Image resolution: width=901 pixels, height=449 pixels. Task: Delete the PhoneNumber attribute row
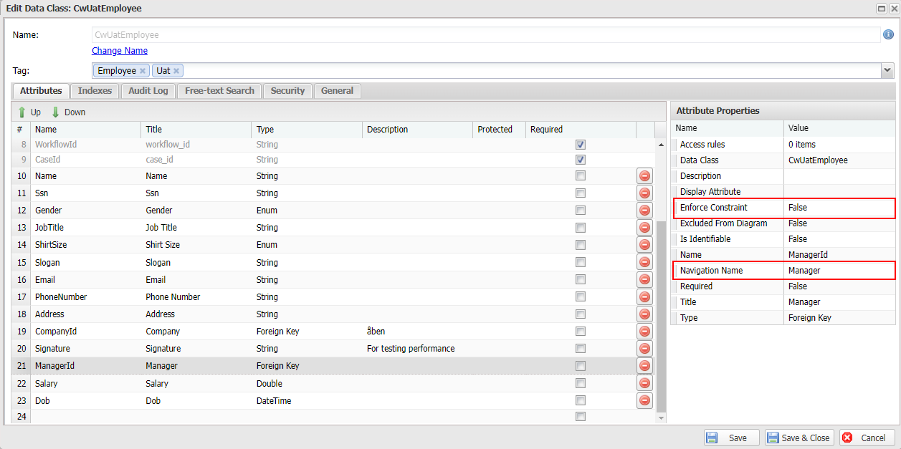[x=644, y=297]
